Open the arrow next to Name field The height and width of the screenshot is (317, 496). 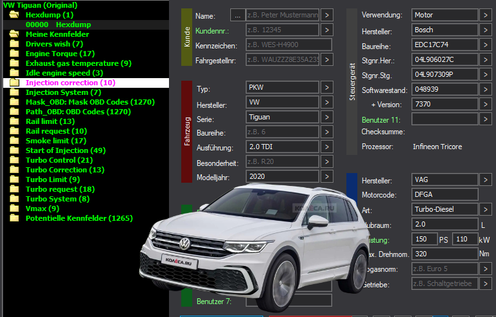click(327, 15)
